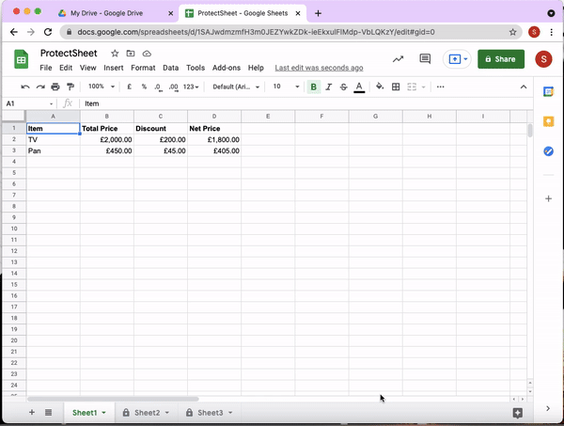Open the More toolbar options ellipsis
This screenshot has height=426, width=564.
[440, 87]
